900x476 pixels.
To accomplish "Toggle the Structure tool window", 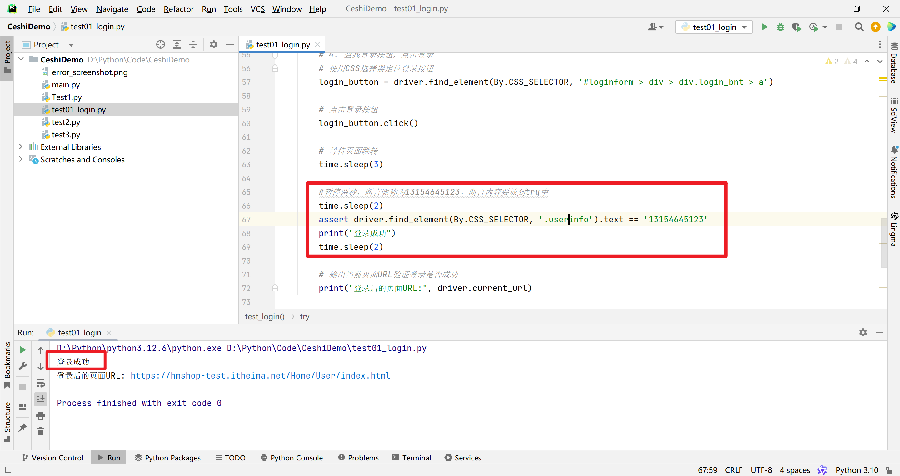I will tap(7, 422).
